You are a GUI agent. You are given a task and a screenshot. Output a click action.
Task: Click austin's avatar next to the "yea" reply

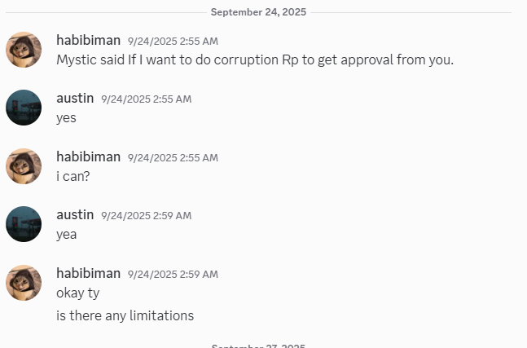click(x=24, y=224)
